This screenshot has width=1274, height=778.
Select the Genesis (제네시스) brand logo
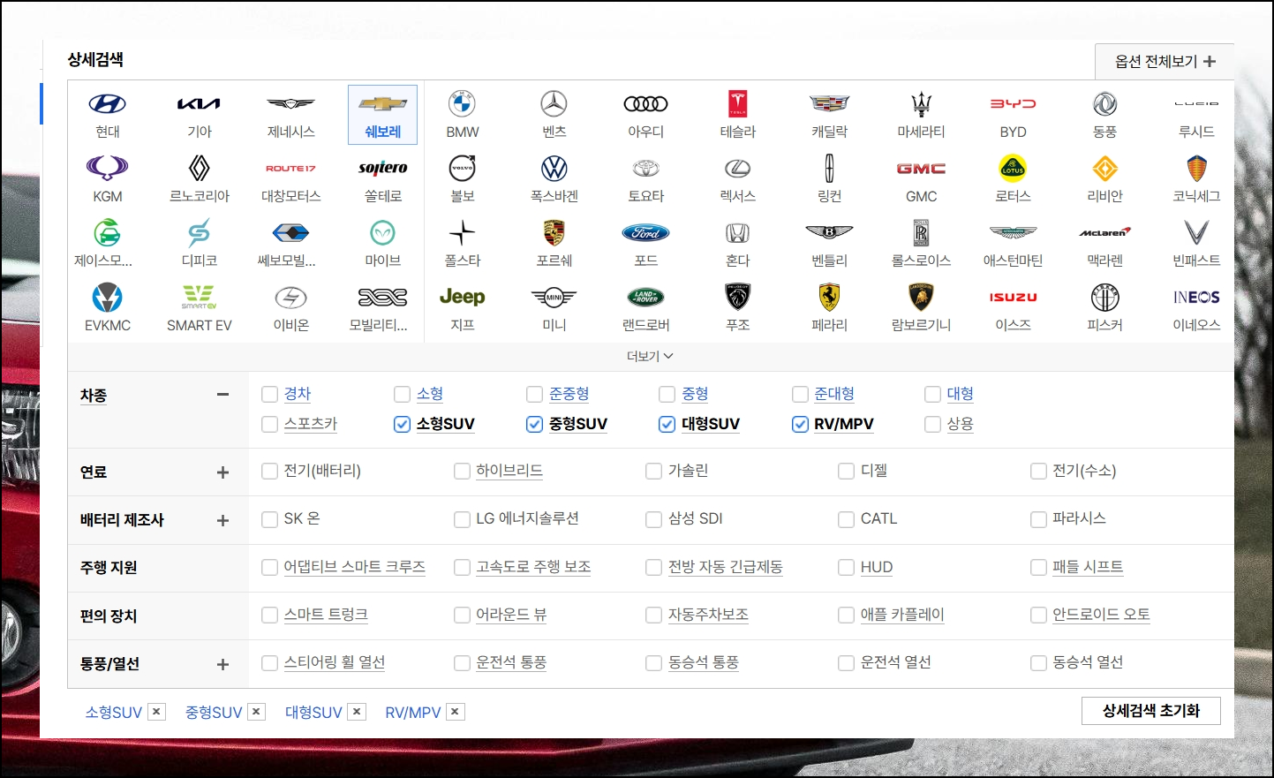(291, 104)
